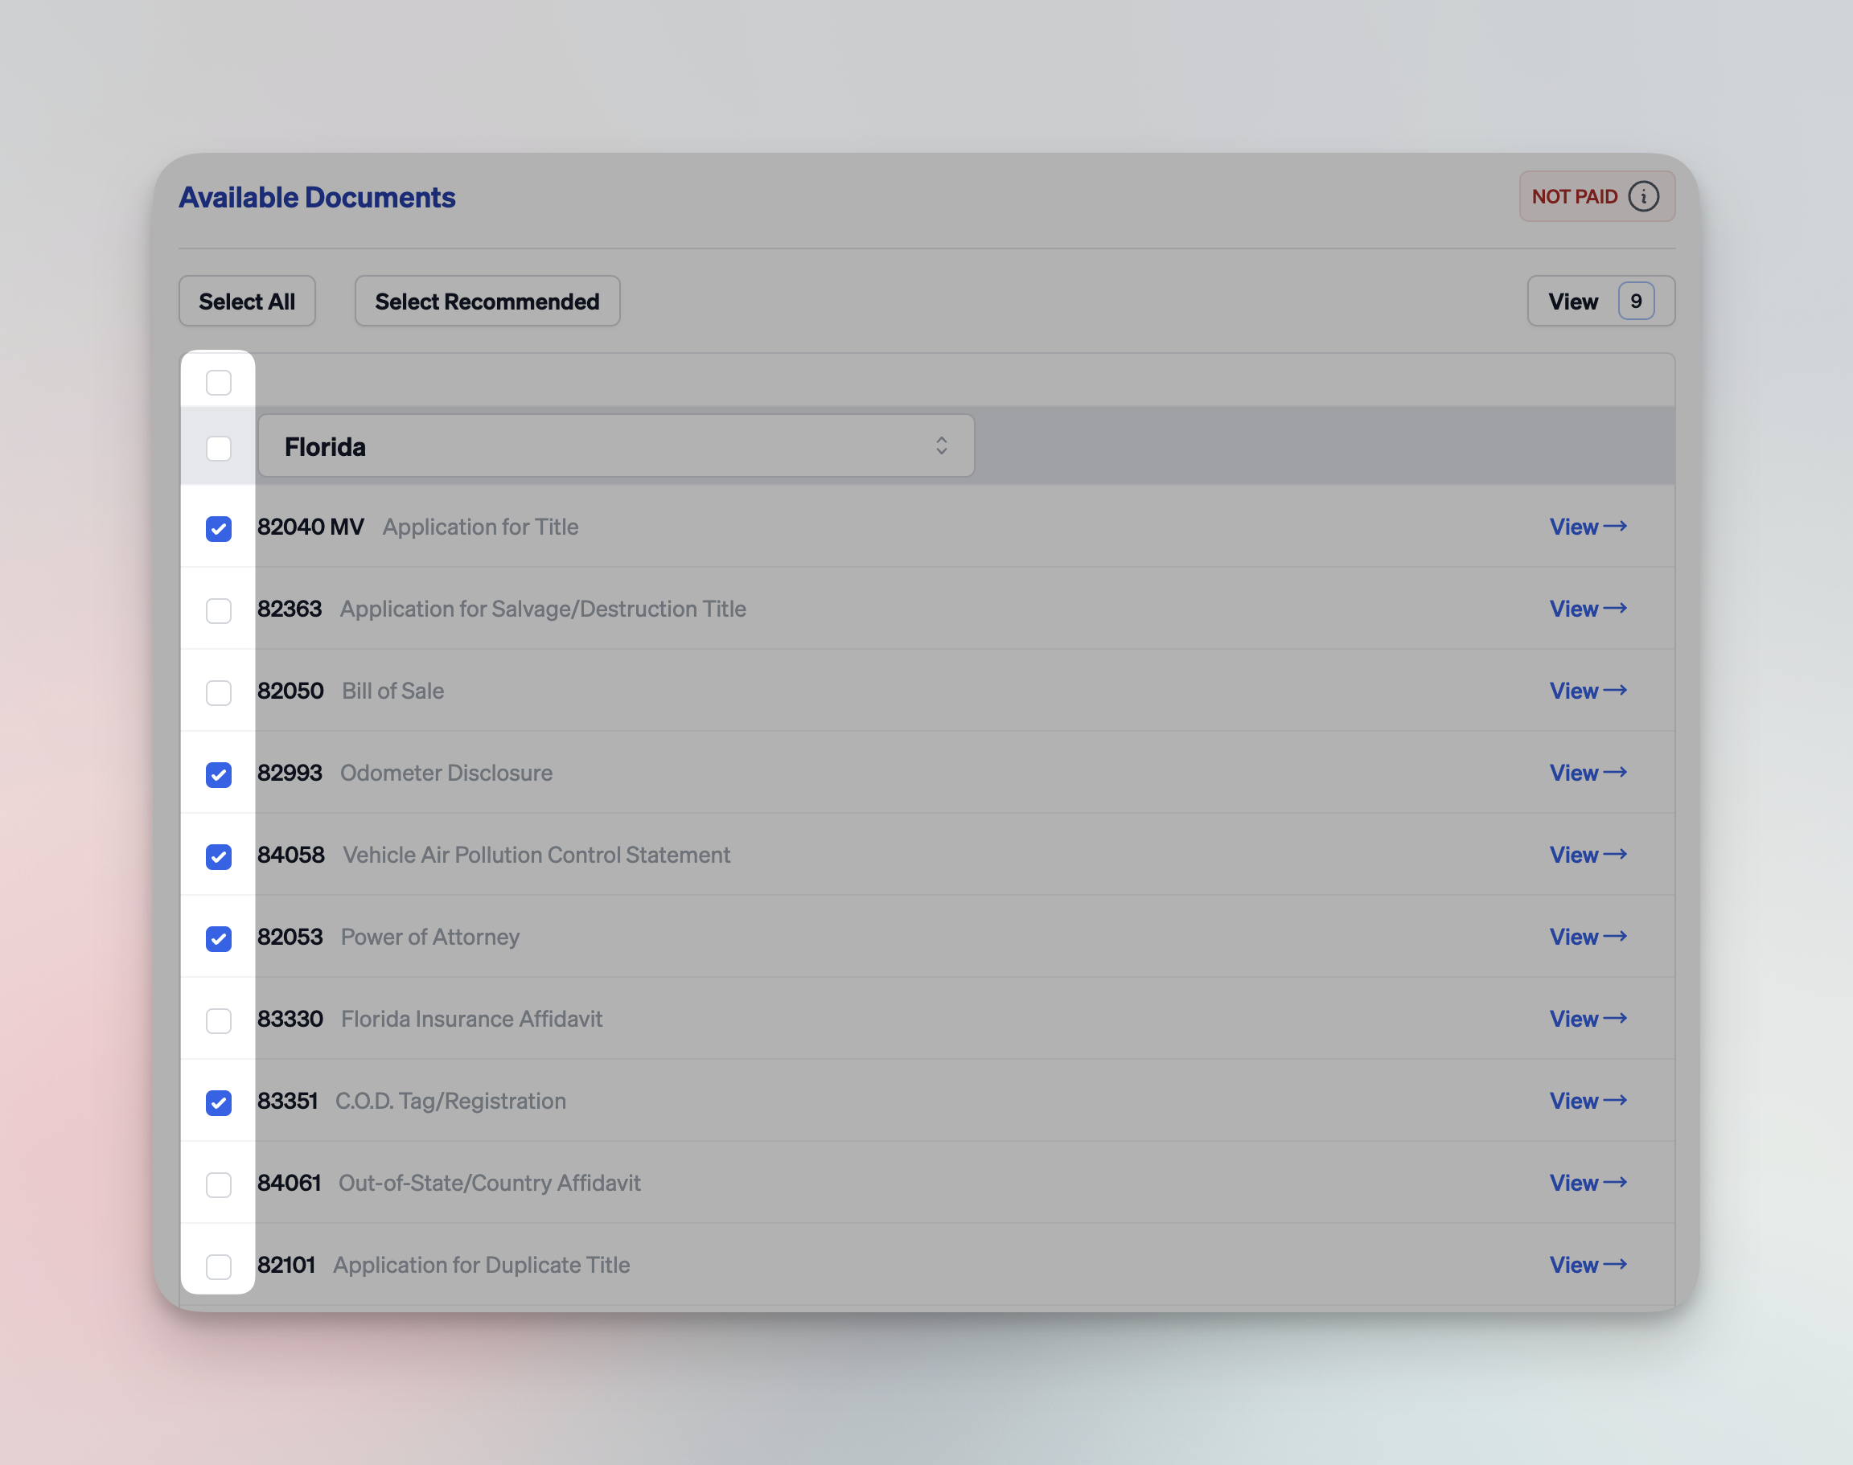Check 82101 Application for Duplicate Title checkbox

(219, 1266)
